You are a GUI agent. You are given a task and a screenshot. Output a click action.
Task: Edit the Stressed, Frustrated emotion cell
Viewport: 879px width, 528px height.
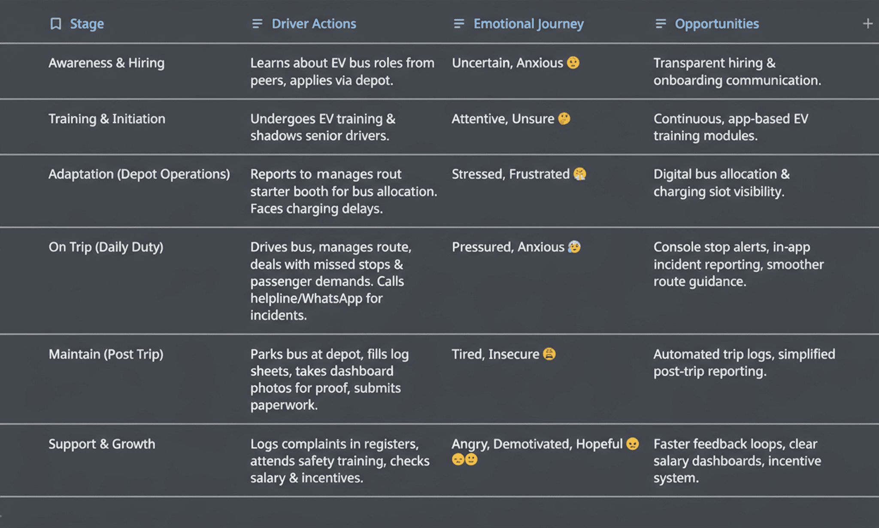coord(511,174)
